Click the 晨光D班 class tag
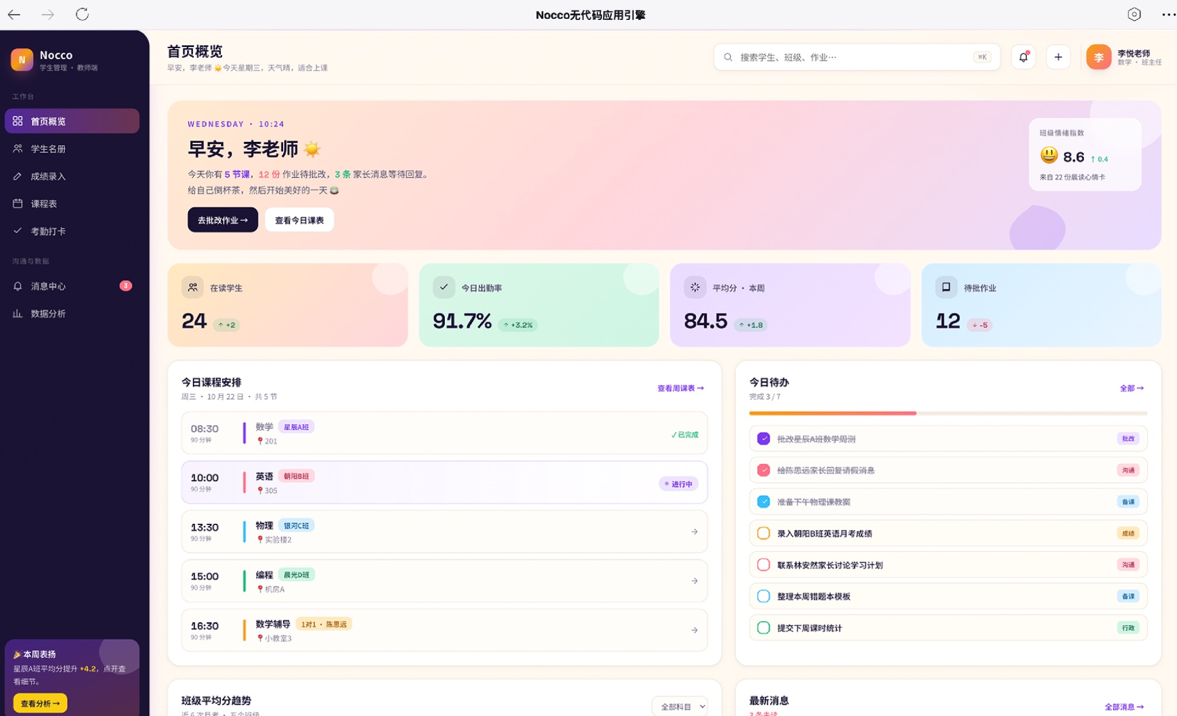1177x716 pixels. point(296,575)
